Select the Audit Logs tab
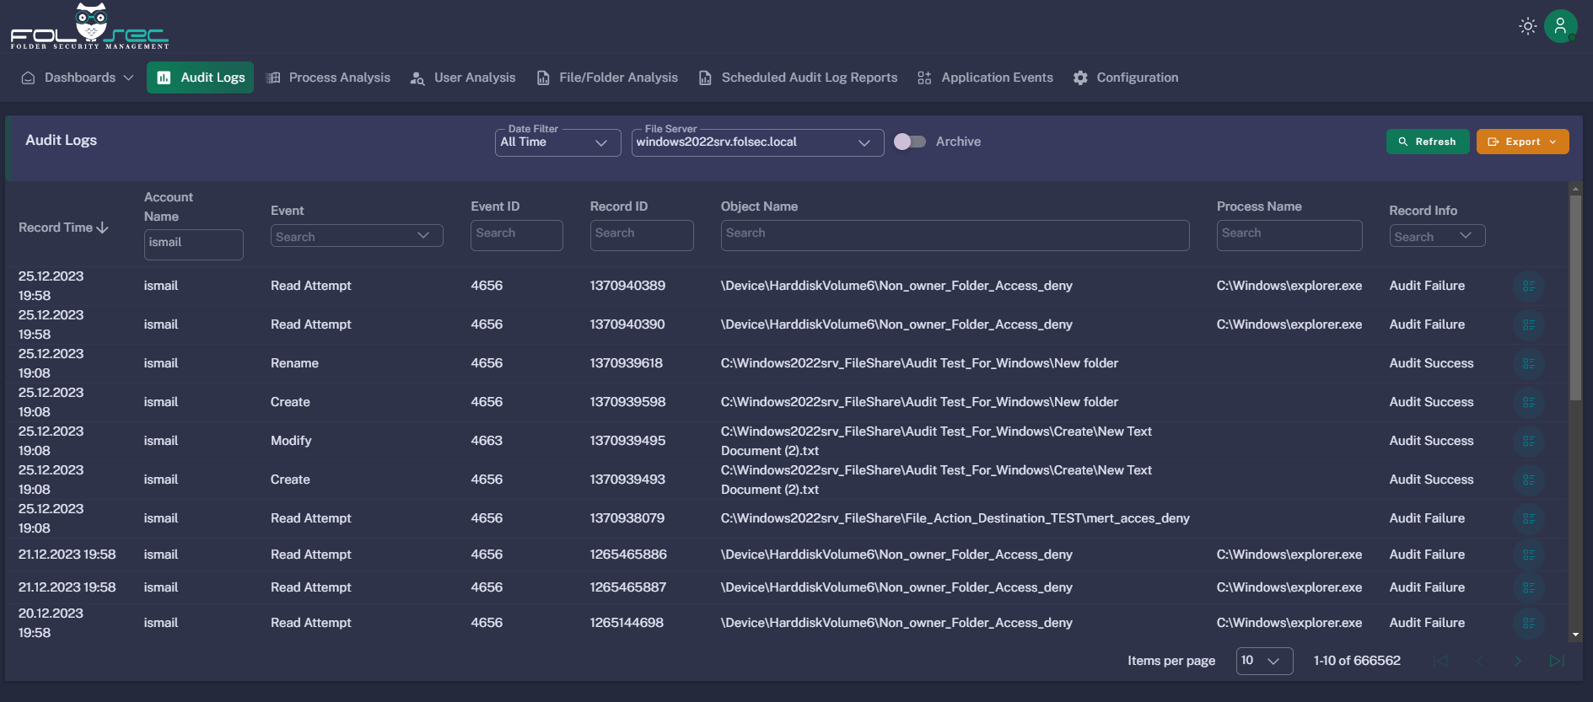Image resolution: width=1593 pixels, height=702 pixels. coord(200,78)
